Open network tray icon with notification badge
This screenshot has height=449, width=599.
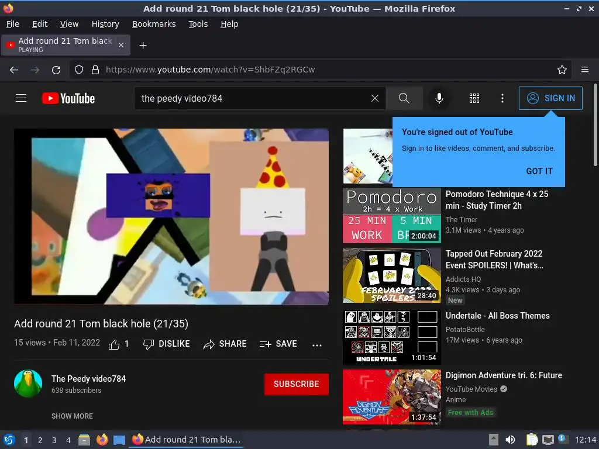coord(563,440)
